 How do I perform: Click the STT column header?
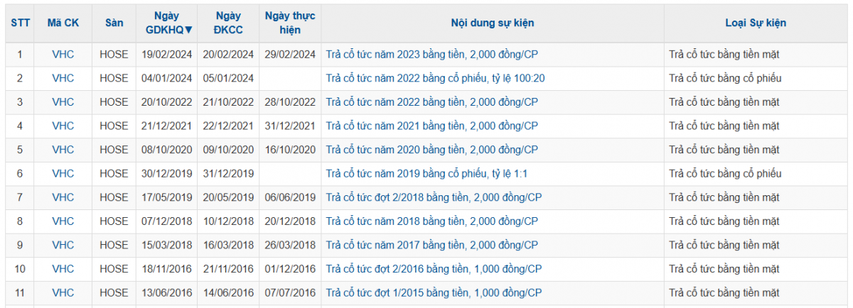20,23
